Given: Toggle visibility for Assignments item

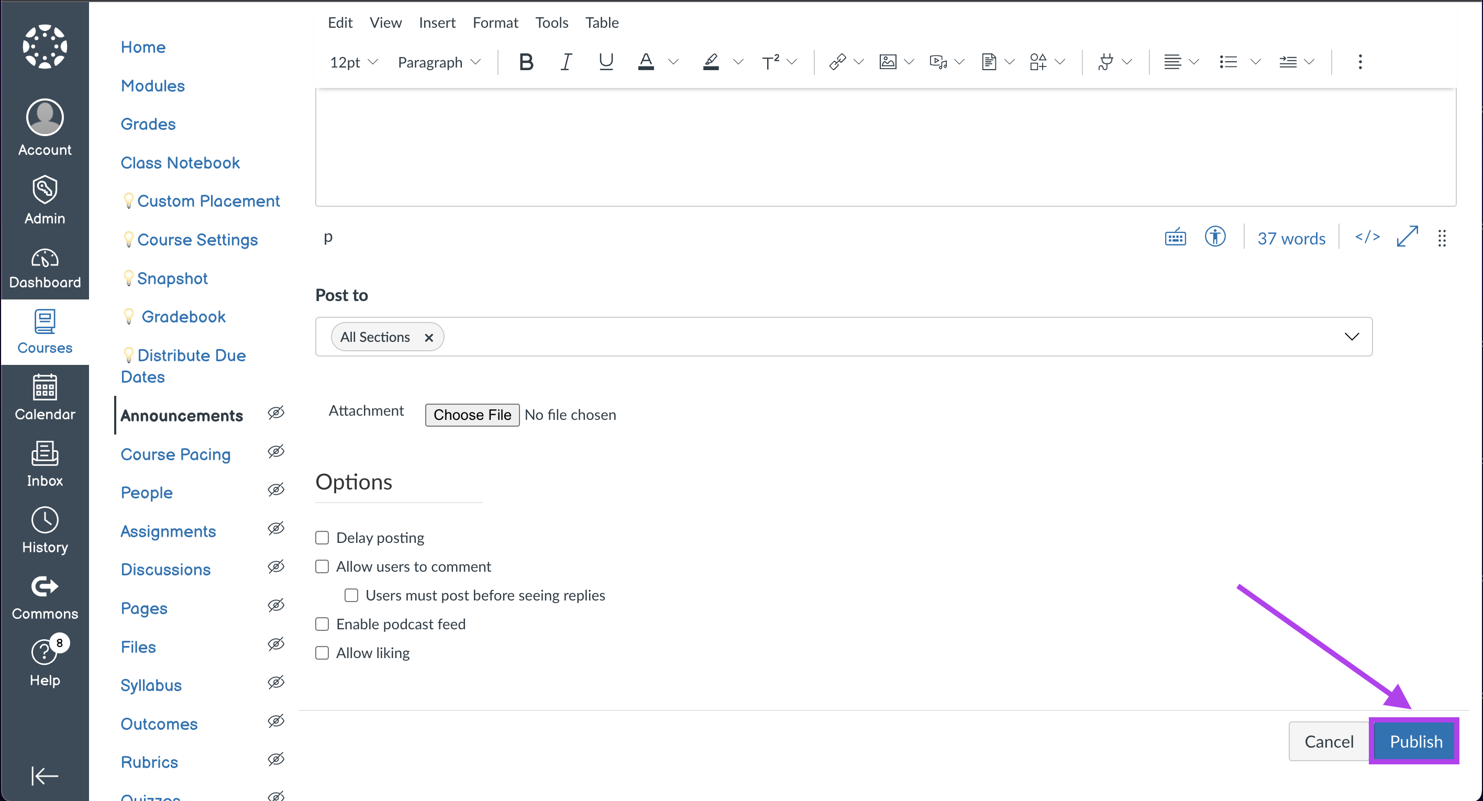Looking at the screenshot, I should coord(275,530).
